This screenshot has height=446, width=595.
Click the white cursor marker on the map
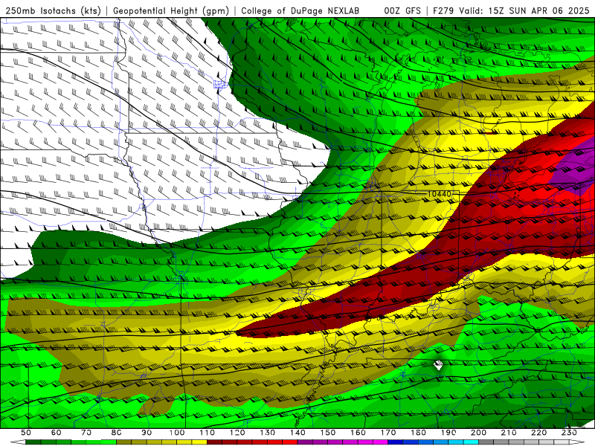click(438, 365)
